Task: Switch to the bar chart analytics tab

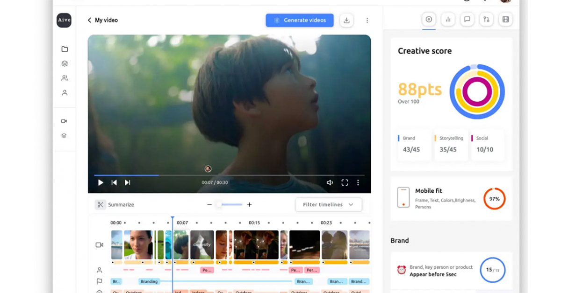Action: point(448,20)
